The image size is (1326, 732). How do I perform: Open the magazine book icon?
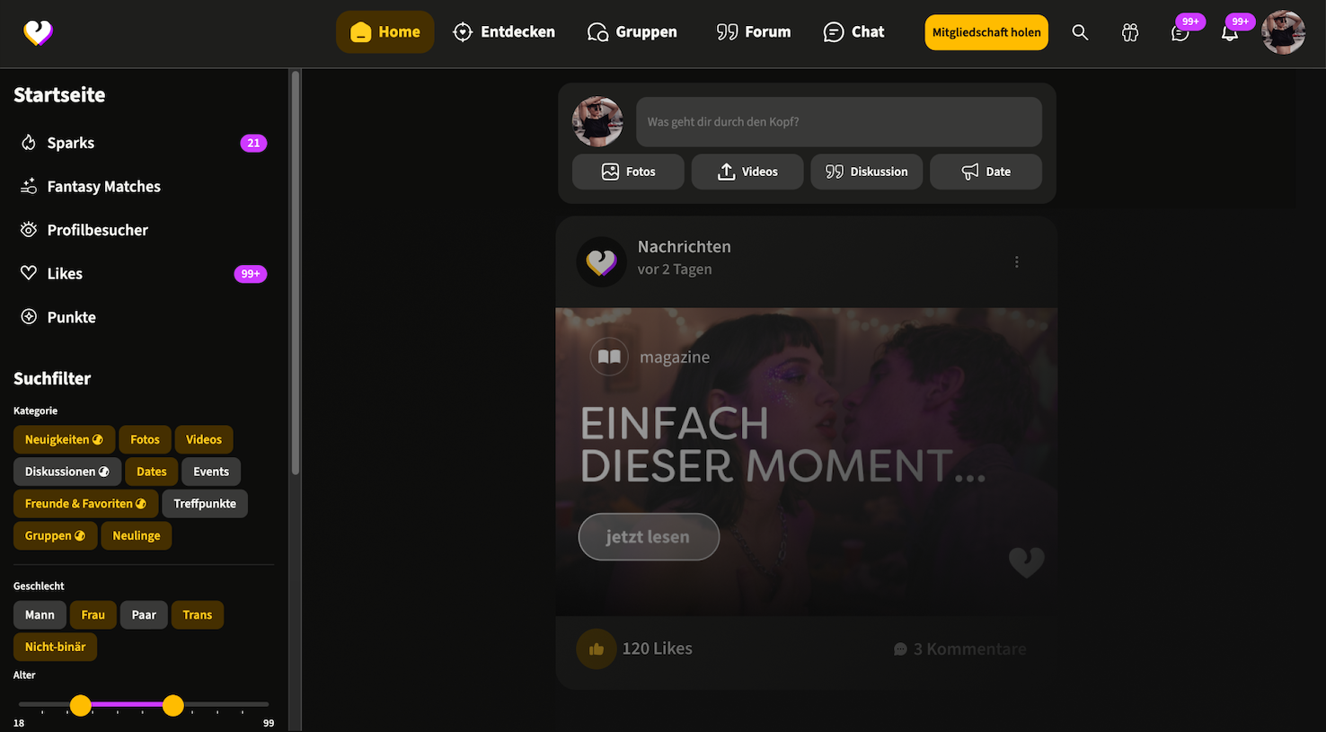609,357
